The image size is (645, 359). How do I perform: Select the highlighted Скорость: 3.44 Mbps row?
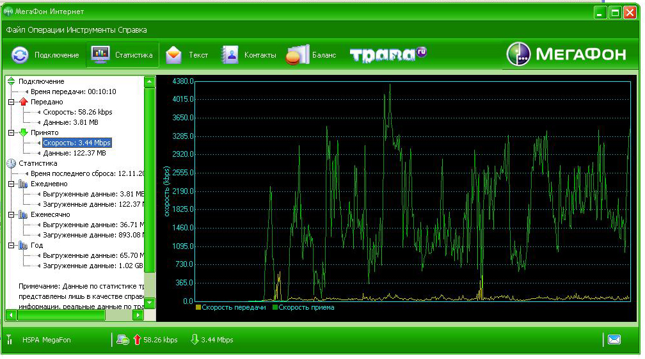pos(77,143)
